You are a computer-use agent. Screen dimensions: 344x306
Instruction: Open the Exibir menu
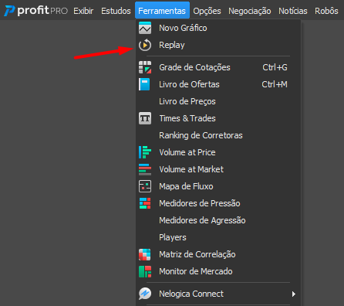tap(83, 11)
